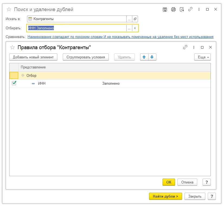Star the Правила отбора dialog as favorite
The image size is (224, 206).
pos(12,47)
